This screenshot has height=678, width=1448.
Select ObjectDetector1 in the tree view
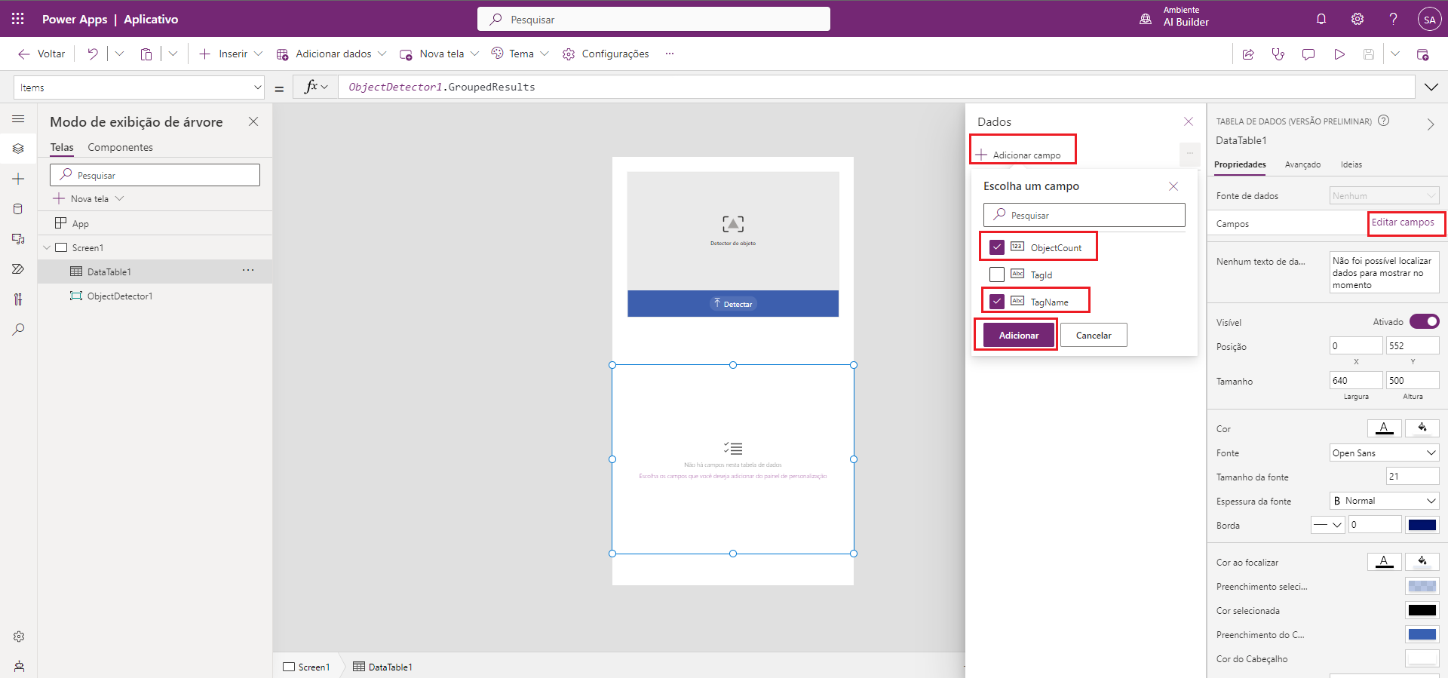click(120, 296)
